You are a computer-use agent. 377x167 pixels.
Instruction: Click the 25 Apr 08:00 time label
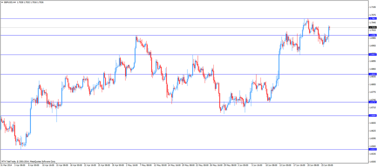pos(104,165)
